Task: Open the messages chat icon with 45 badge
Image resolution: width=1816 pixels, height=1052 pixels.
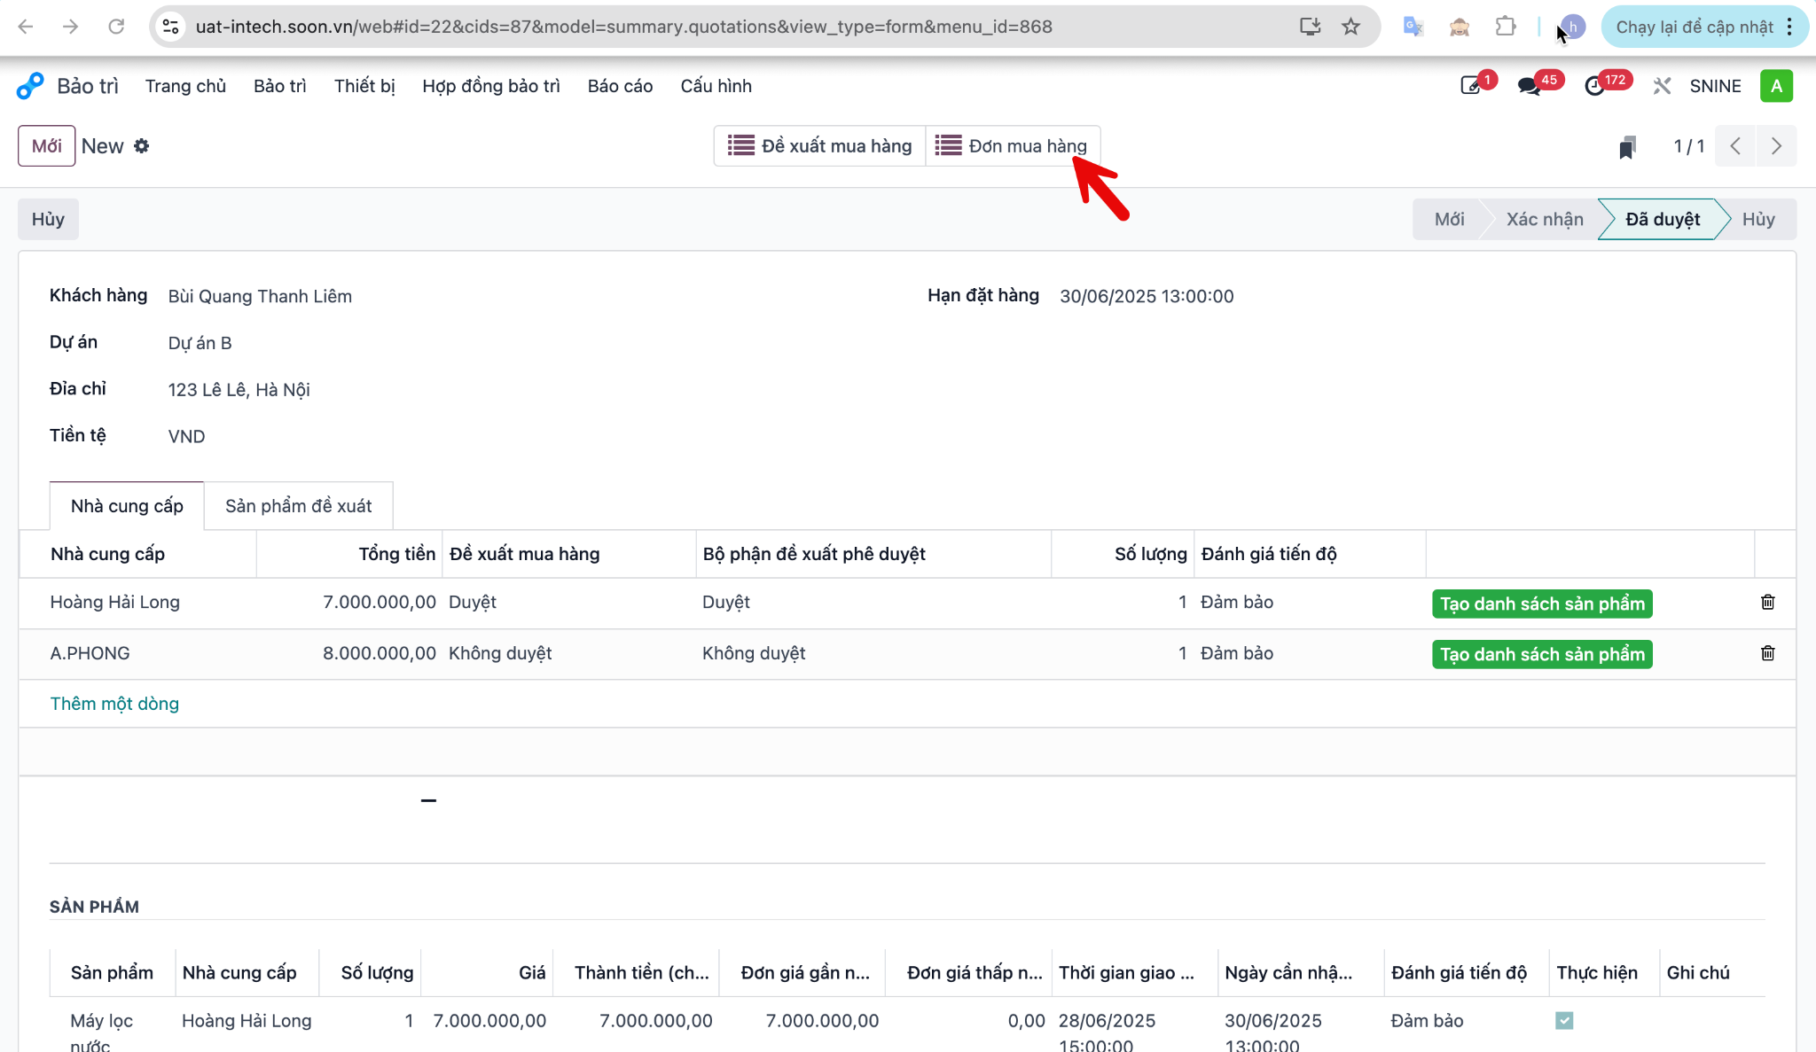Action: [1530, 86]
